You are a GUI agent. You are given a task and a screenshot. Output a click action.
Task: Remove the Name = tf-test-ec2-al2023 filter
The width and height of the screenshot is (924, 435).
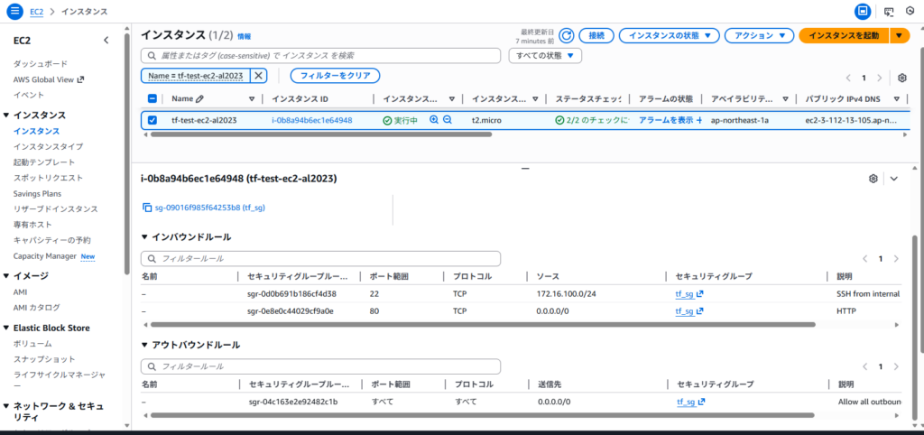(259, 76)
